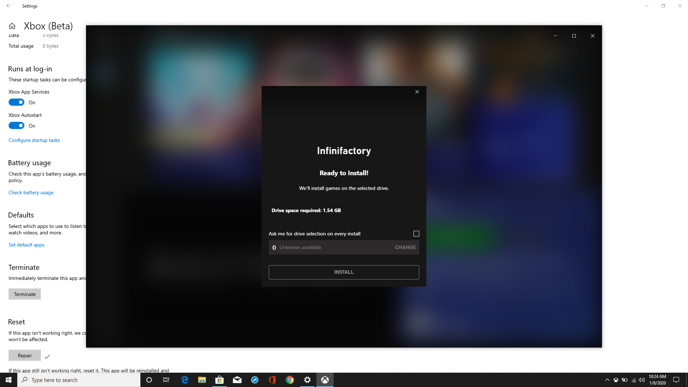The height and width of the screenshot is (387, 688).
Task: Click the 'Infinifactory' dialog title
Action: coord(344,151)
